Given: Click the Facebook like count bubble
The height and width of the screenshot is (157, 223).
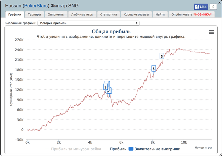Looking at the screenshot, I should [x=213, y=7].
